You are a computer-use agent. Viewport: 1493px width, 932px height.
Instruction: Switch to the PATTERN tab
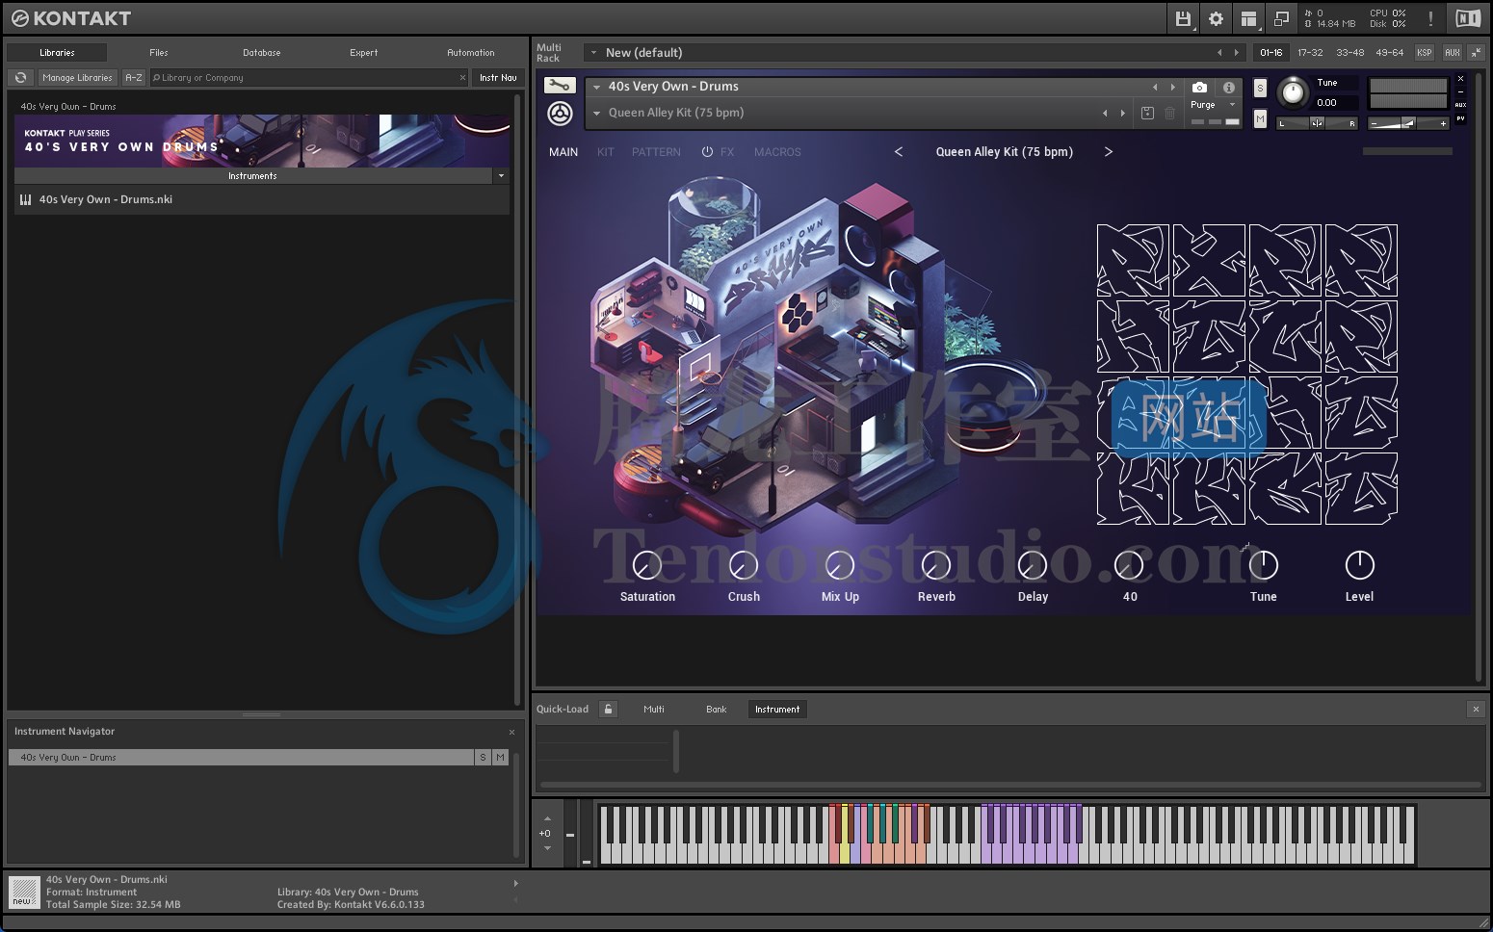tap(656, 151)
